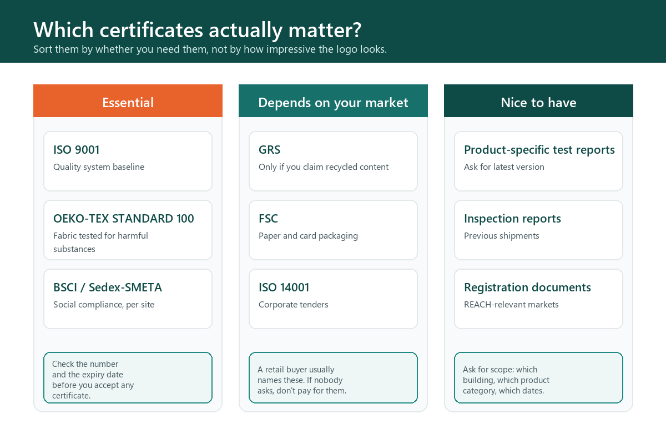Click 'Quality system baseline' description
Image resolution: width=666 pixels, height=444 pixels.
99,167
